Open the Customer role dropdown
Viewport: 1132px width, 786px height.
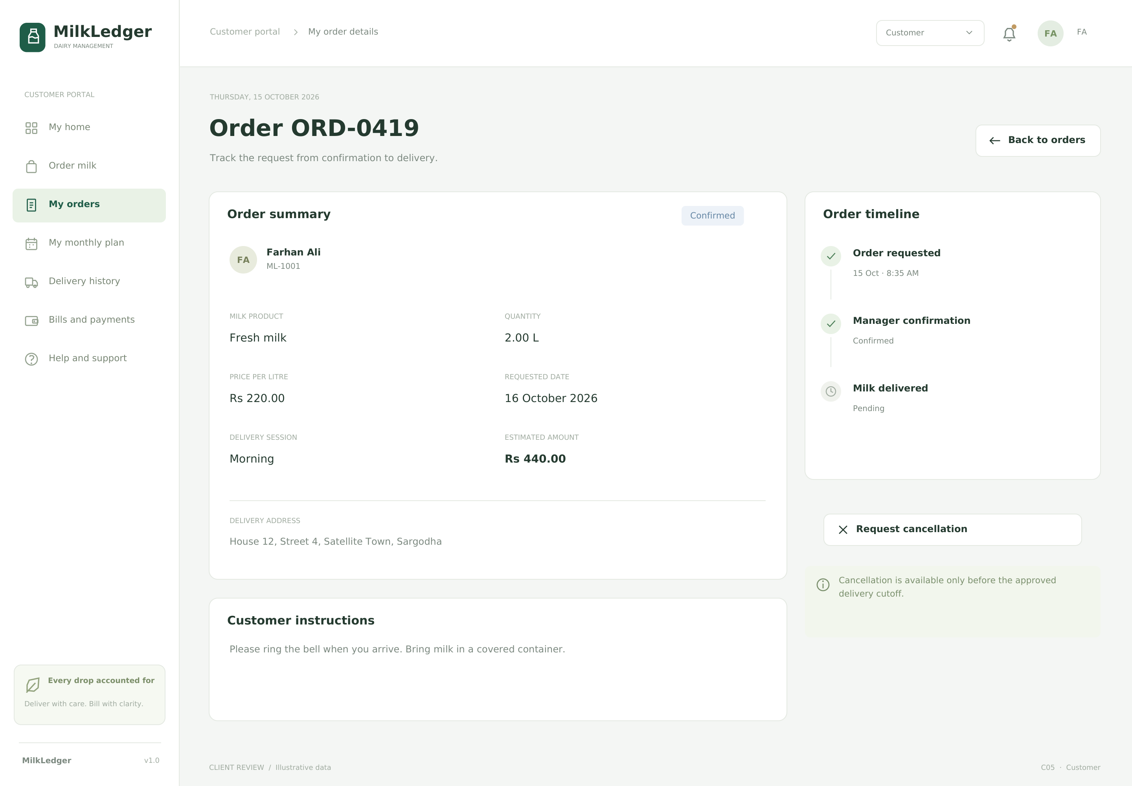pos(930,33)
